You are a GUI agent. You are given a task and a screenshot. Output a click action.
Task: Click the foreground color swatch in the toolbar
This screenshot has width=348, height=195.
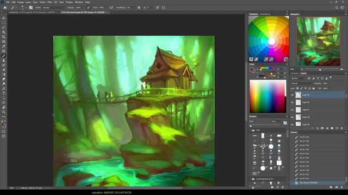point(2,125)
